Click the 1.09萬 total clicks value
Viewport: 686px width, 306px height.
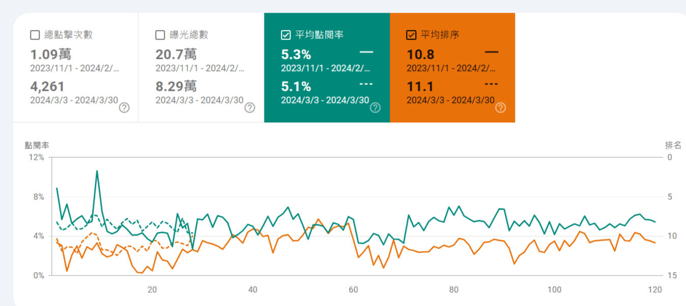point(50,54)
